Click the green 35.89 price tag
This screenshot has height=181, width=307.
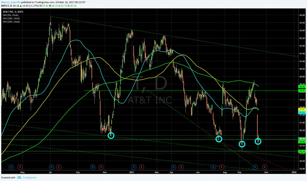click(302, 142)
